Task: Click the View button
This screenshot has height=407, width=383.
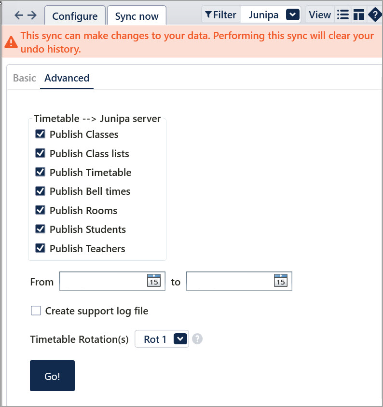Action: tap(320, 15)
